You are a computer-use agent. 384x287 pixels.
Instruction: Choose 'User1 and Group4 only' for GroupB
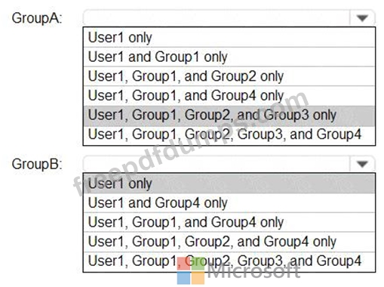click(x=229, y=203)
